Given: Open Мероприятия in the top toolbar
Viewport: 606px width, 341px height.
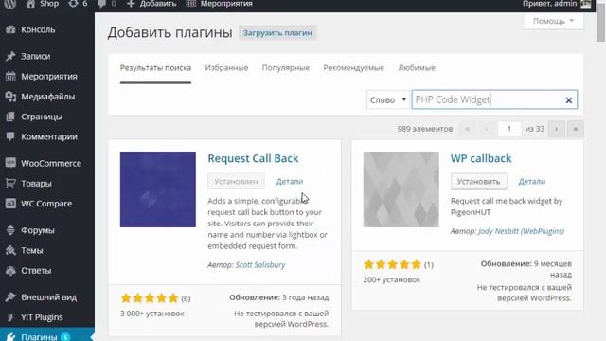Looking at the screenshot, I should pyautogui.click(x=219, y=4).
